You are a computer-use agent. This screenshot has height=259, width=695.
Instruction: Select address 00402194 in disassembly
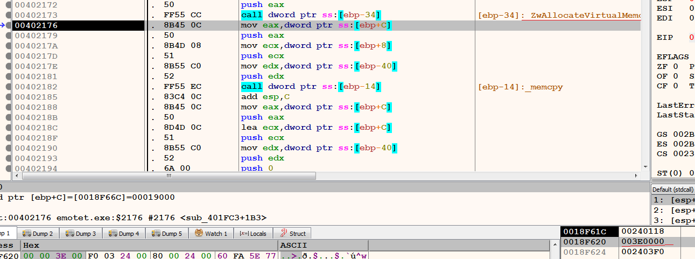[36, 168]
